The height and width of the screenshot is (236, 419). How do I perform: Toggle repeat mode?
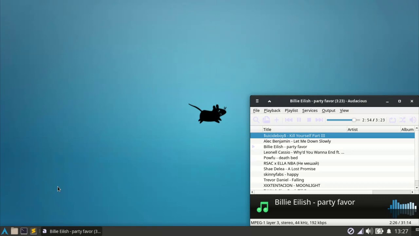[x=392, y=120]
